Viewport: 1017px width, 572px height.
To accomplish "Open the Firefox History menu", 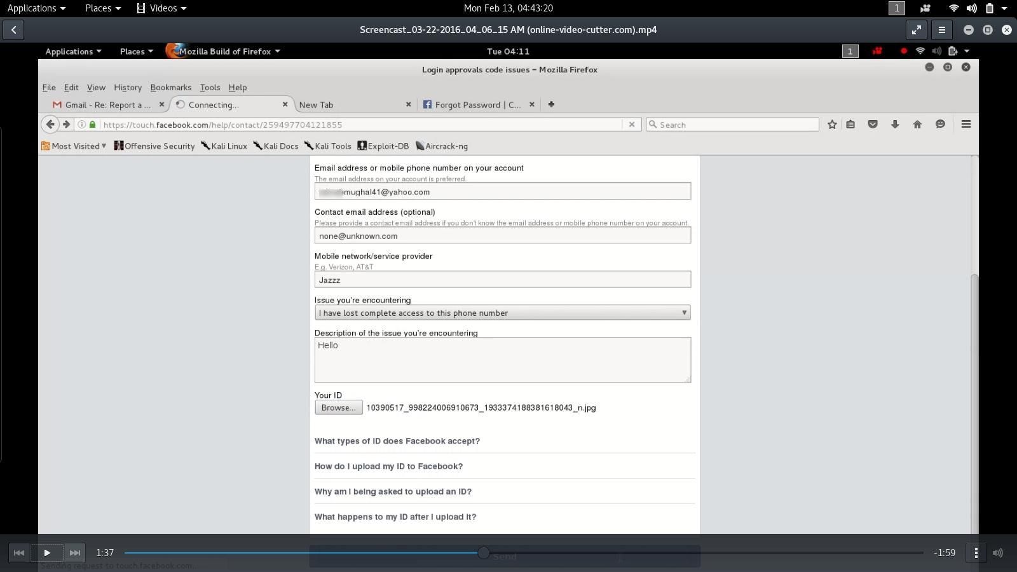I will point(128,88).
